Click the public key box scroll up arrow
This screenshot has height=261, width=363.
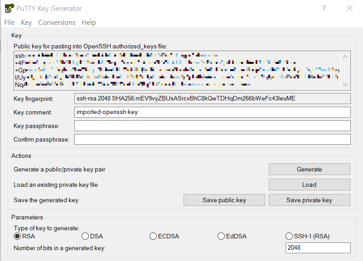(345, 57)
